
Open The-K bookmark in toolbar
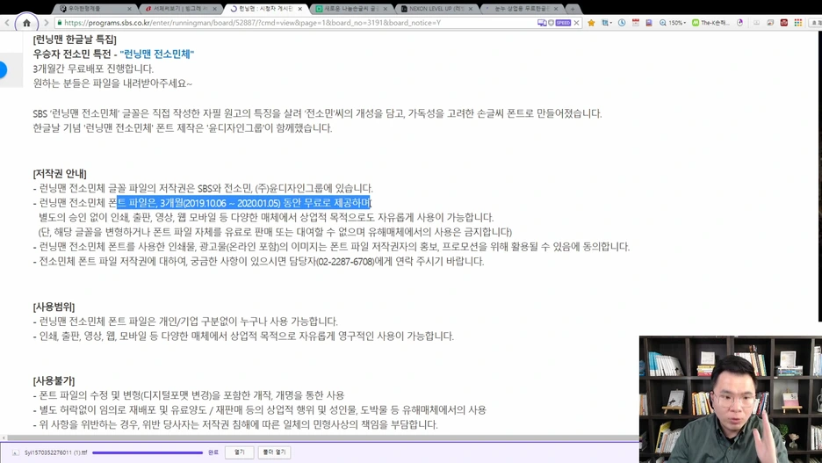click(x=710, y=23)
